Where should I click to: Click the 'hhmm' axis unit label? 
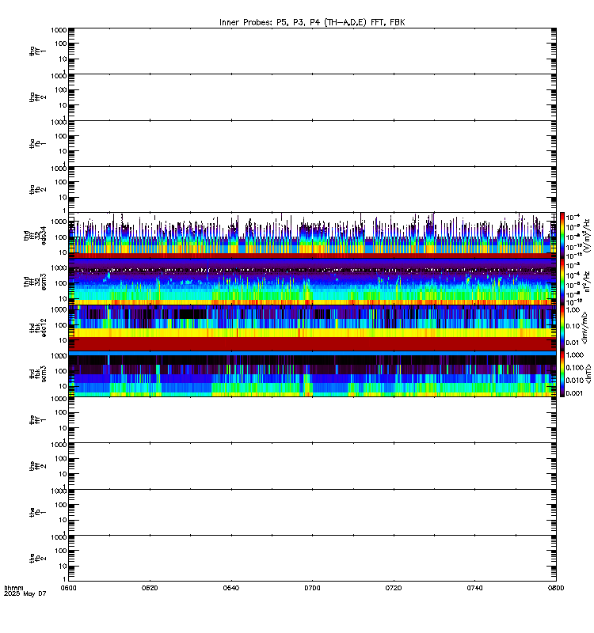click(x=13, y=588)
